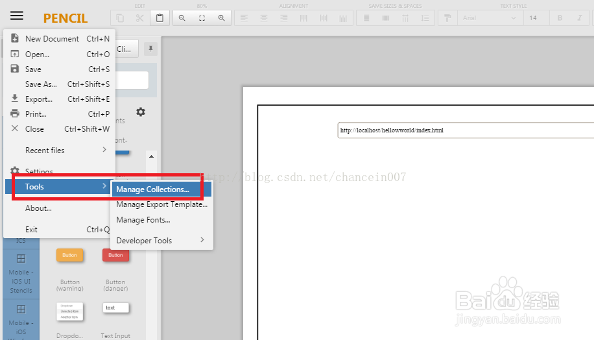Select Manage Fonts... in the submenu

pyautogui.click(x=161, y=220)
